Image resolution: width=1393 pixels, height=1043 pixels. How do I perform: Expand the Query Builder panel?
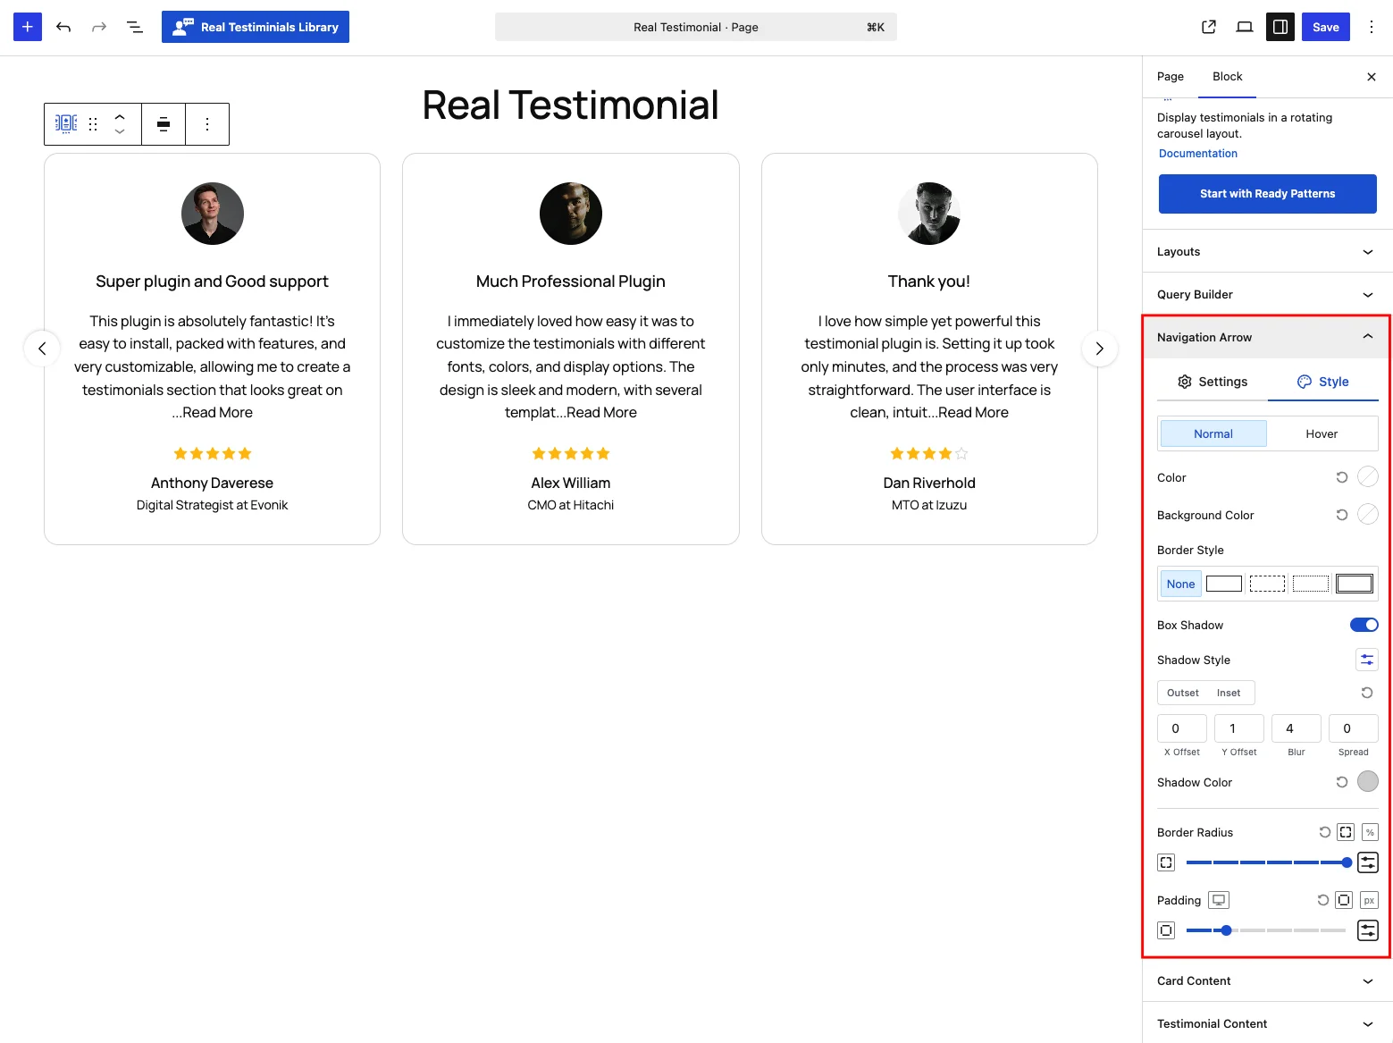[1268, 295]
